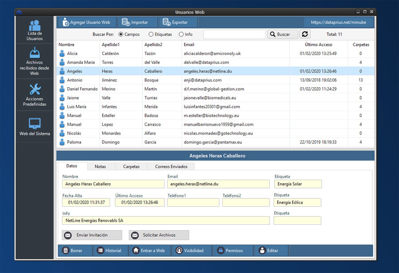Sort by Apellido2 column header

coord(153,44)
